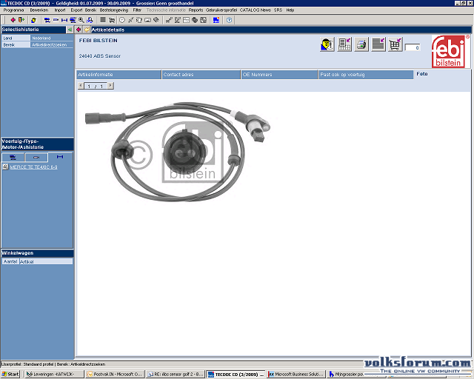
Task: Click Nederland value in selection history
Action: point(52,38)
